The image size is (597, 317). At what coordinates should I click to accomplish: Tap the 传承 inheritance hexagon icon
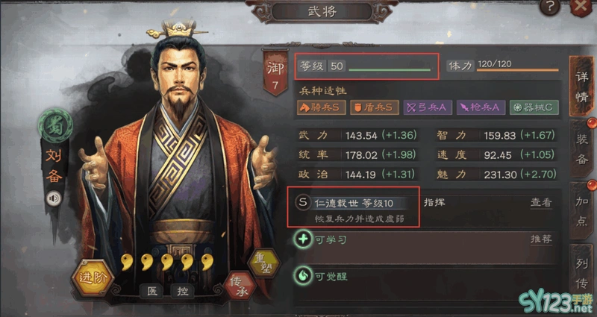239,286
